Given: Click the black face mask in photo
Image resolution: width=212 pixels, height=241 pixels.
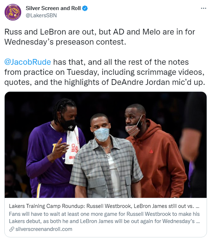Looking at the screenshot, I should pos(69,125).
